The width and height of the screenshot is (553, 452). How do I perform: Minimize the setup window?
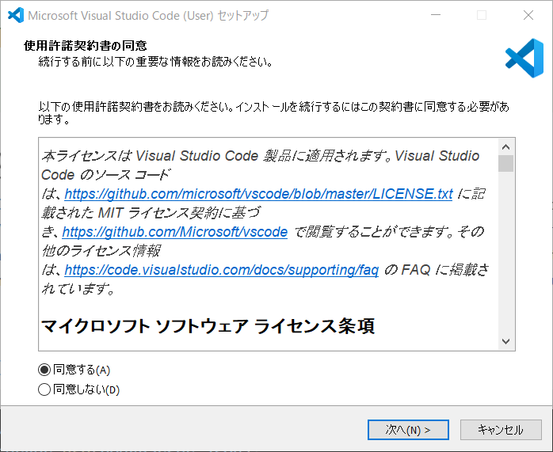point(436,15)
